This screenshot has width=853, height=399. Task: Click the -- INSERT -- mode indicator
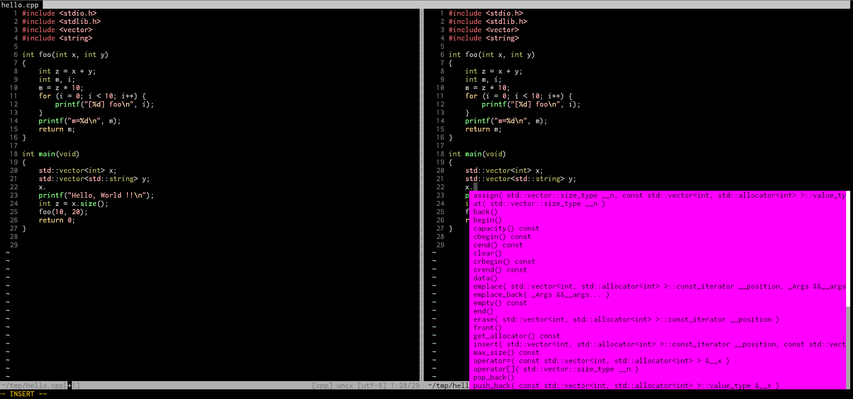pyautogui.click(x=24, y=394)
